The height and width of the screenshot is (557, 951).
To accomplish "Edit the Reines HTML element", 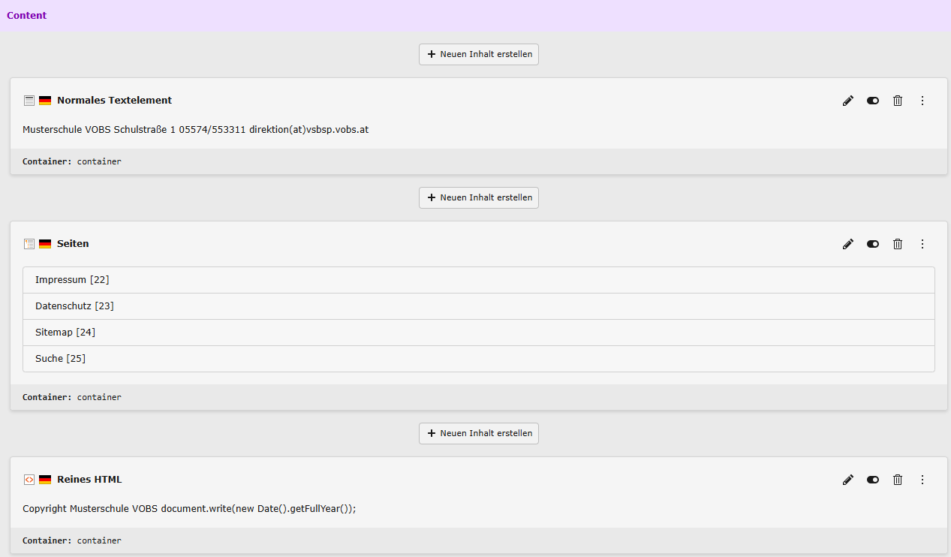I will (x=848, y=480).
